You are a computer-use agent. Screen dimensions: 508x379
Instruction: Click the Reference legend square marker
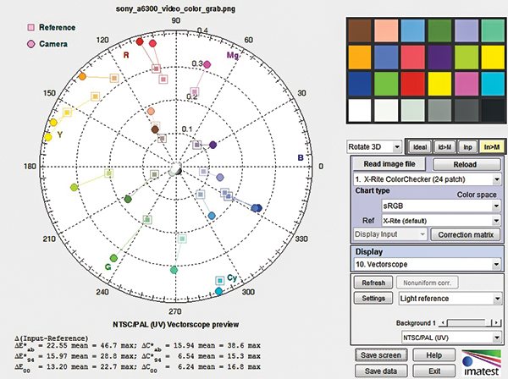[31, 28]
